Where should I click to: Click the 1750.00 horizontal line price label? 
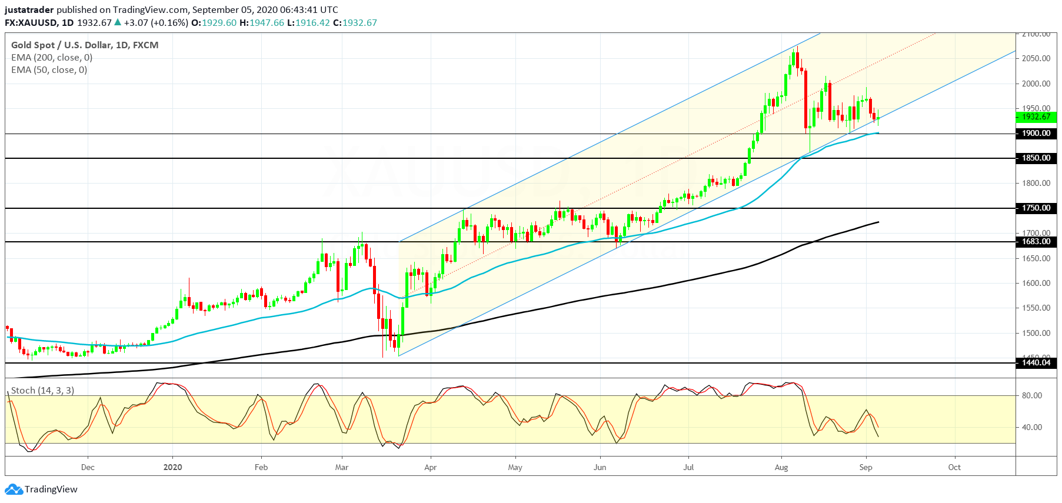click(1036, 208)
